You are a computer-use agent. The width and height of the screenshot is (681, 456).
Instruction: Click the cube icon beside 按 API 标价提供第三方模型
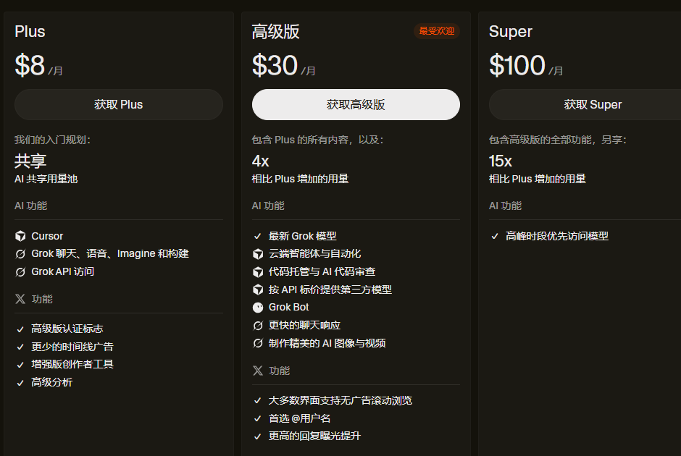click(x=258, y=290)
